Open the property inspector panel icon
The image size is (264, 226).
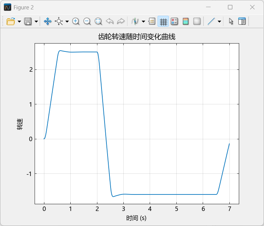[242, 21]
